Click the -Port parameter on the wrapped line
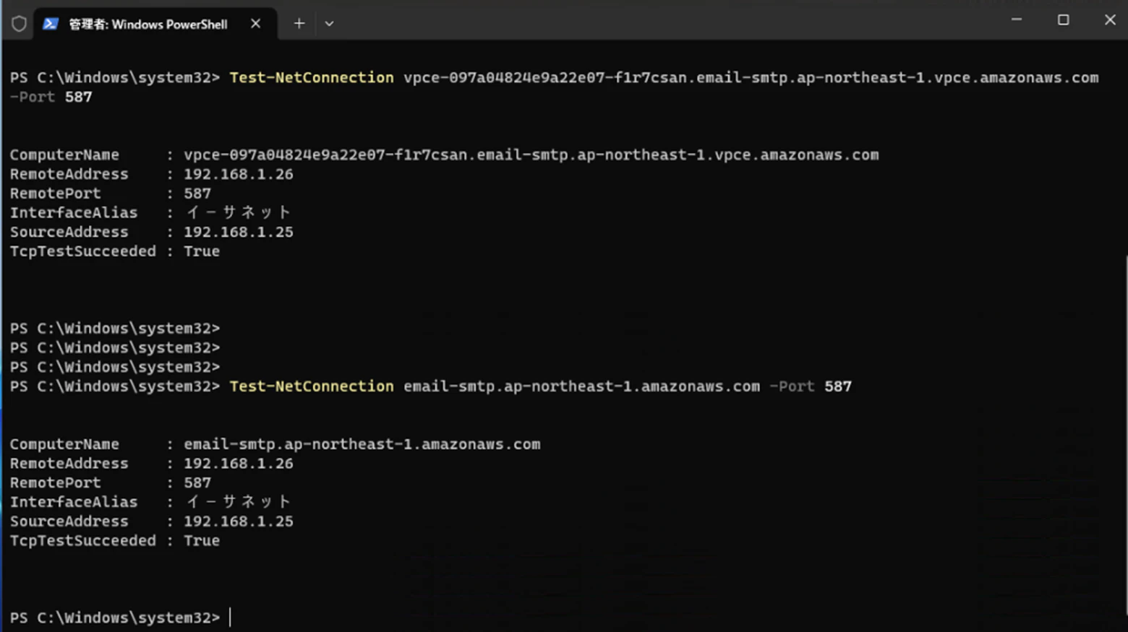Screen dimensions: 1128x632 click(x=32, y=97)
